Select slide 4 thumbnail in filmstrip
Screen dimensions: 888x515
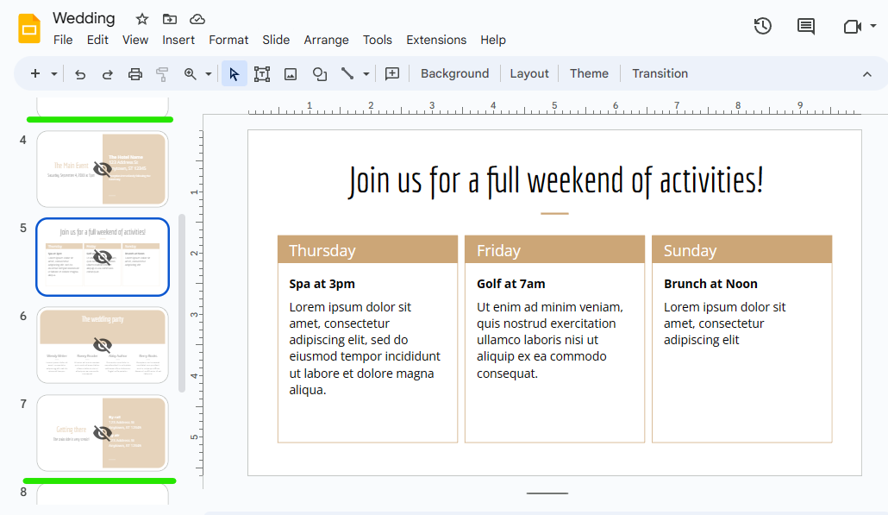(x=103, y=169)
